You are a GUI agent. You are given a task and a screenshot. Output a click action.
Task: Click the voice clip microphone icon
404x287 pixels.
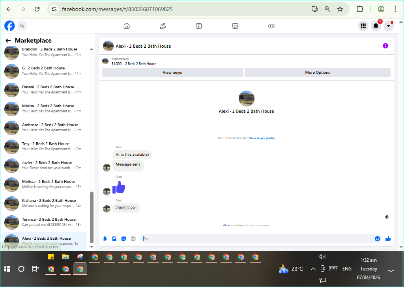105,239
